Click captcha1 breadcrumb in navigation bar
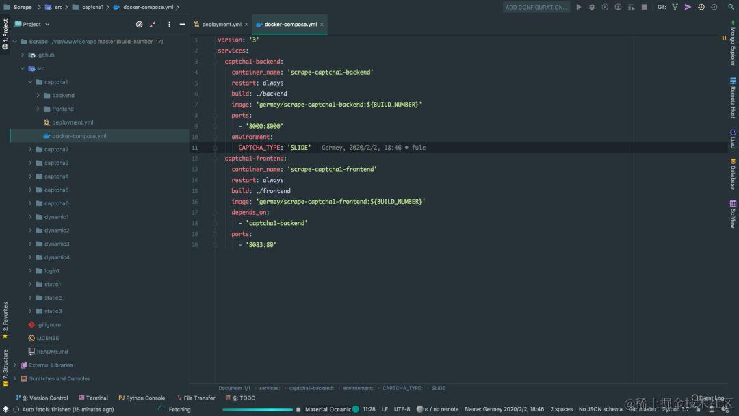Image resolution: width=739 pixels, height=416 pixels. [92, 7]
